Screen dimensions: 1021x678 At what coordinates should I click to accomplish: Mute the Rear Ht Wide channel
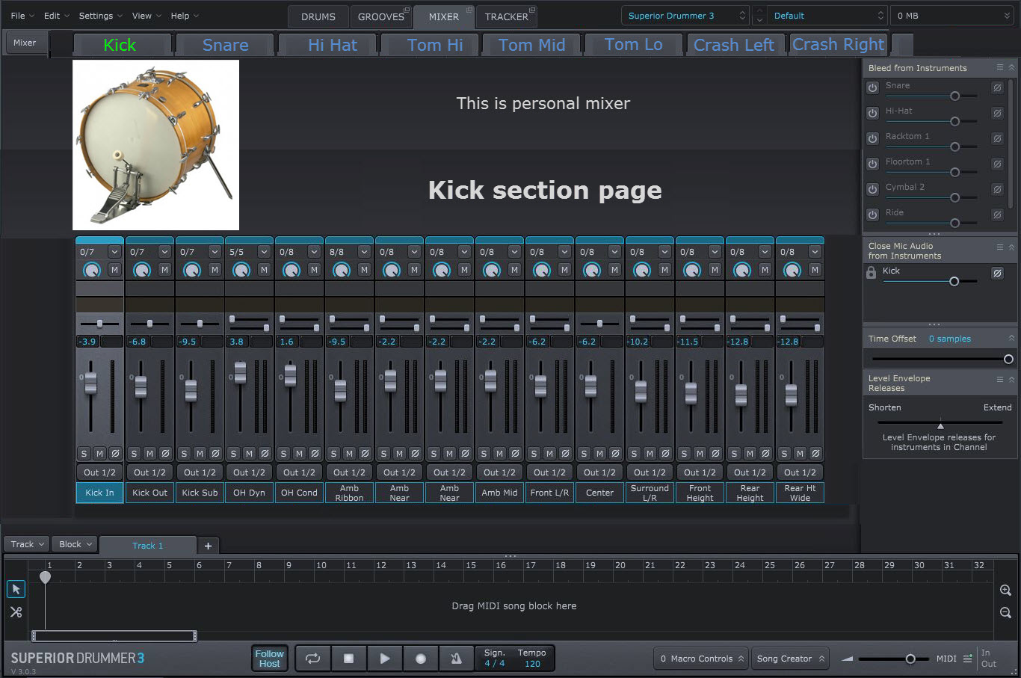click(800, 453)
